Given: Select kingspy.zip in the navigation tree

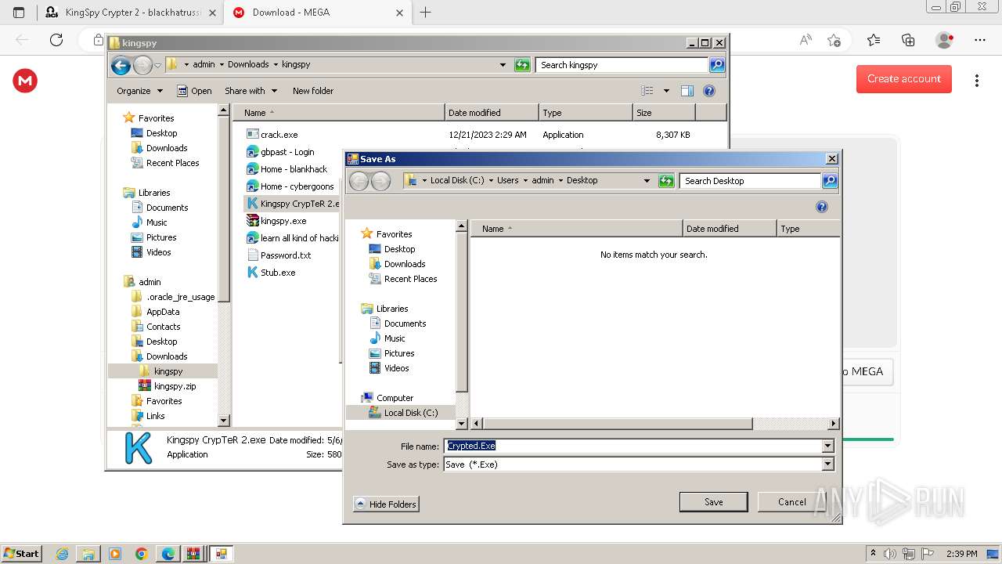Looking at the screenshot, I should [168, 386].
